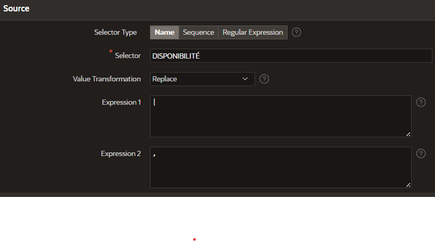The image size is (435, 241).
Task: Click the Value Transformation label
Action: point(107,79)
